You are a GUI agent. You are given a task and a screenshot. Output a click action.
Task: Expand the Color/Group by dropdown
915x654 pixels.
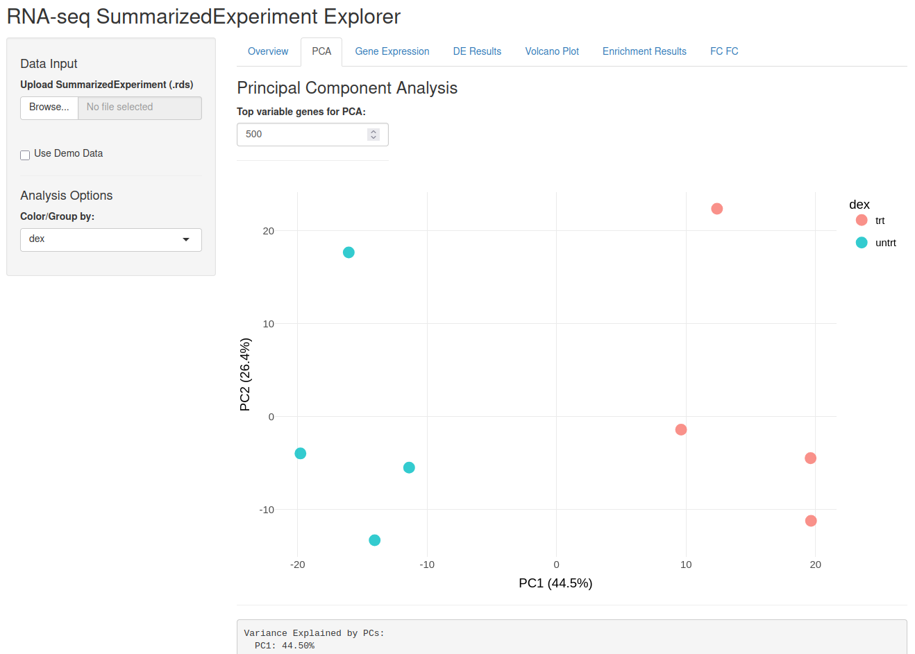(111, 239)
